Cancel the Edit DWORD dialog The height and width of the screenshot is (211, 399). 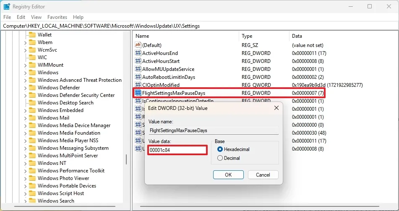263,175
